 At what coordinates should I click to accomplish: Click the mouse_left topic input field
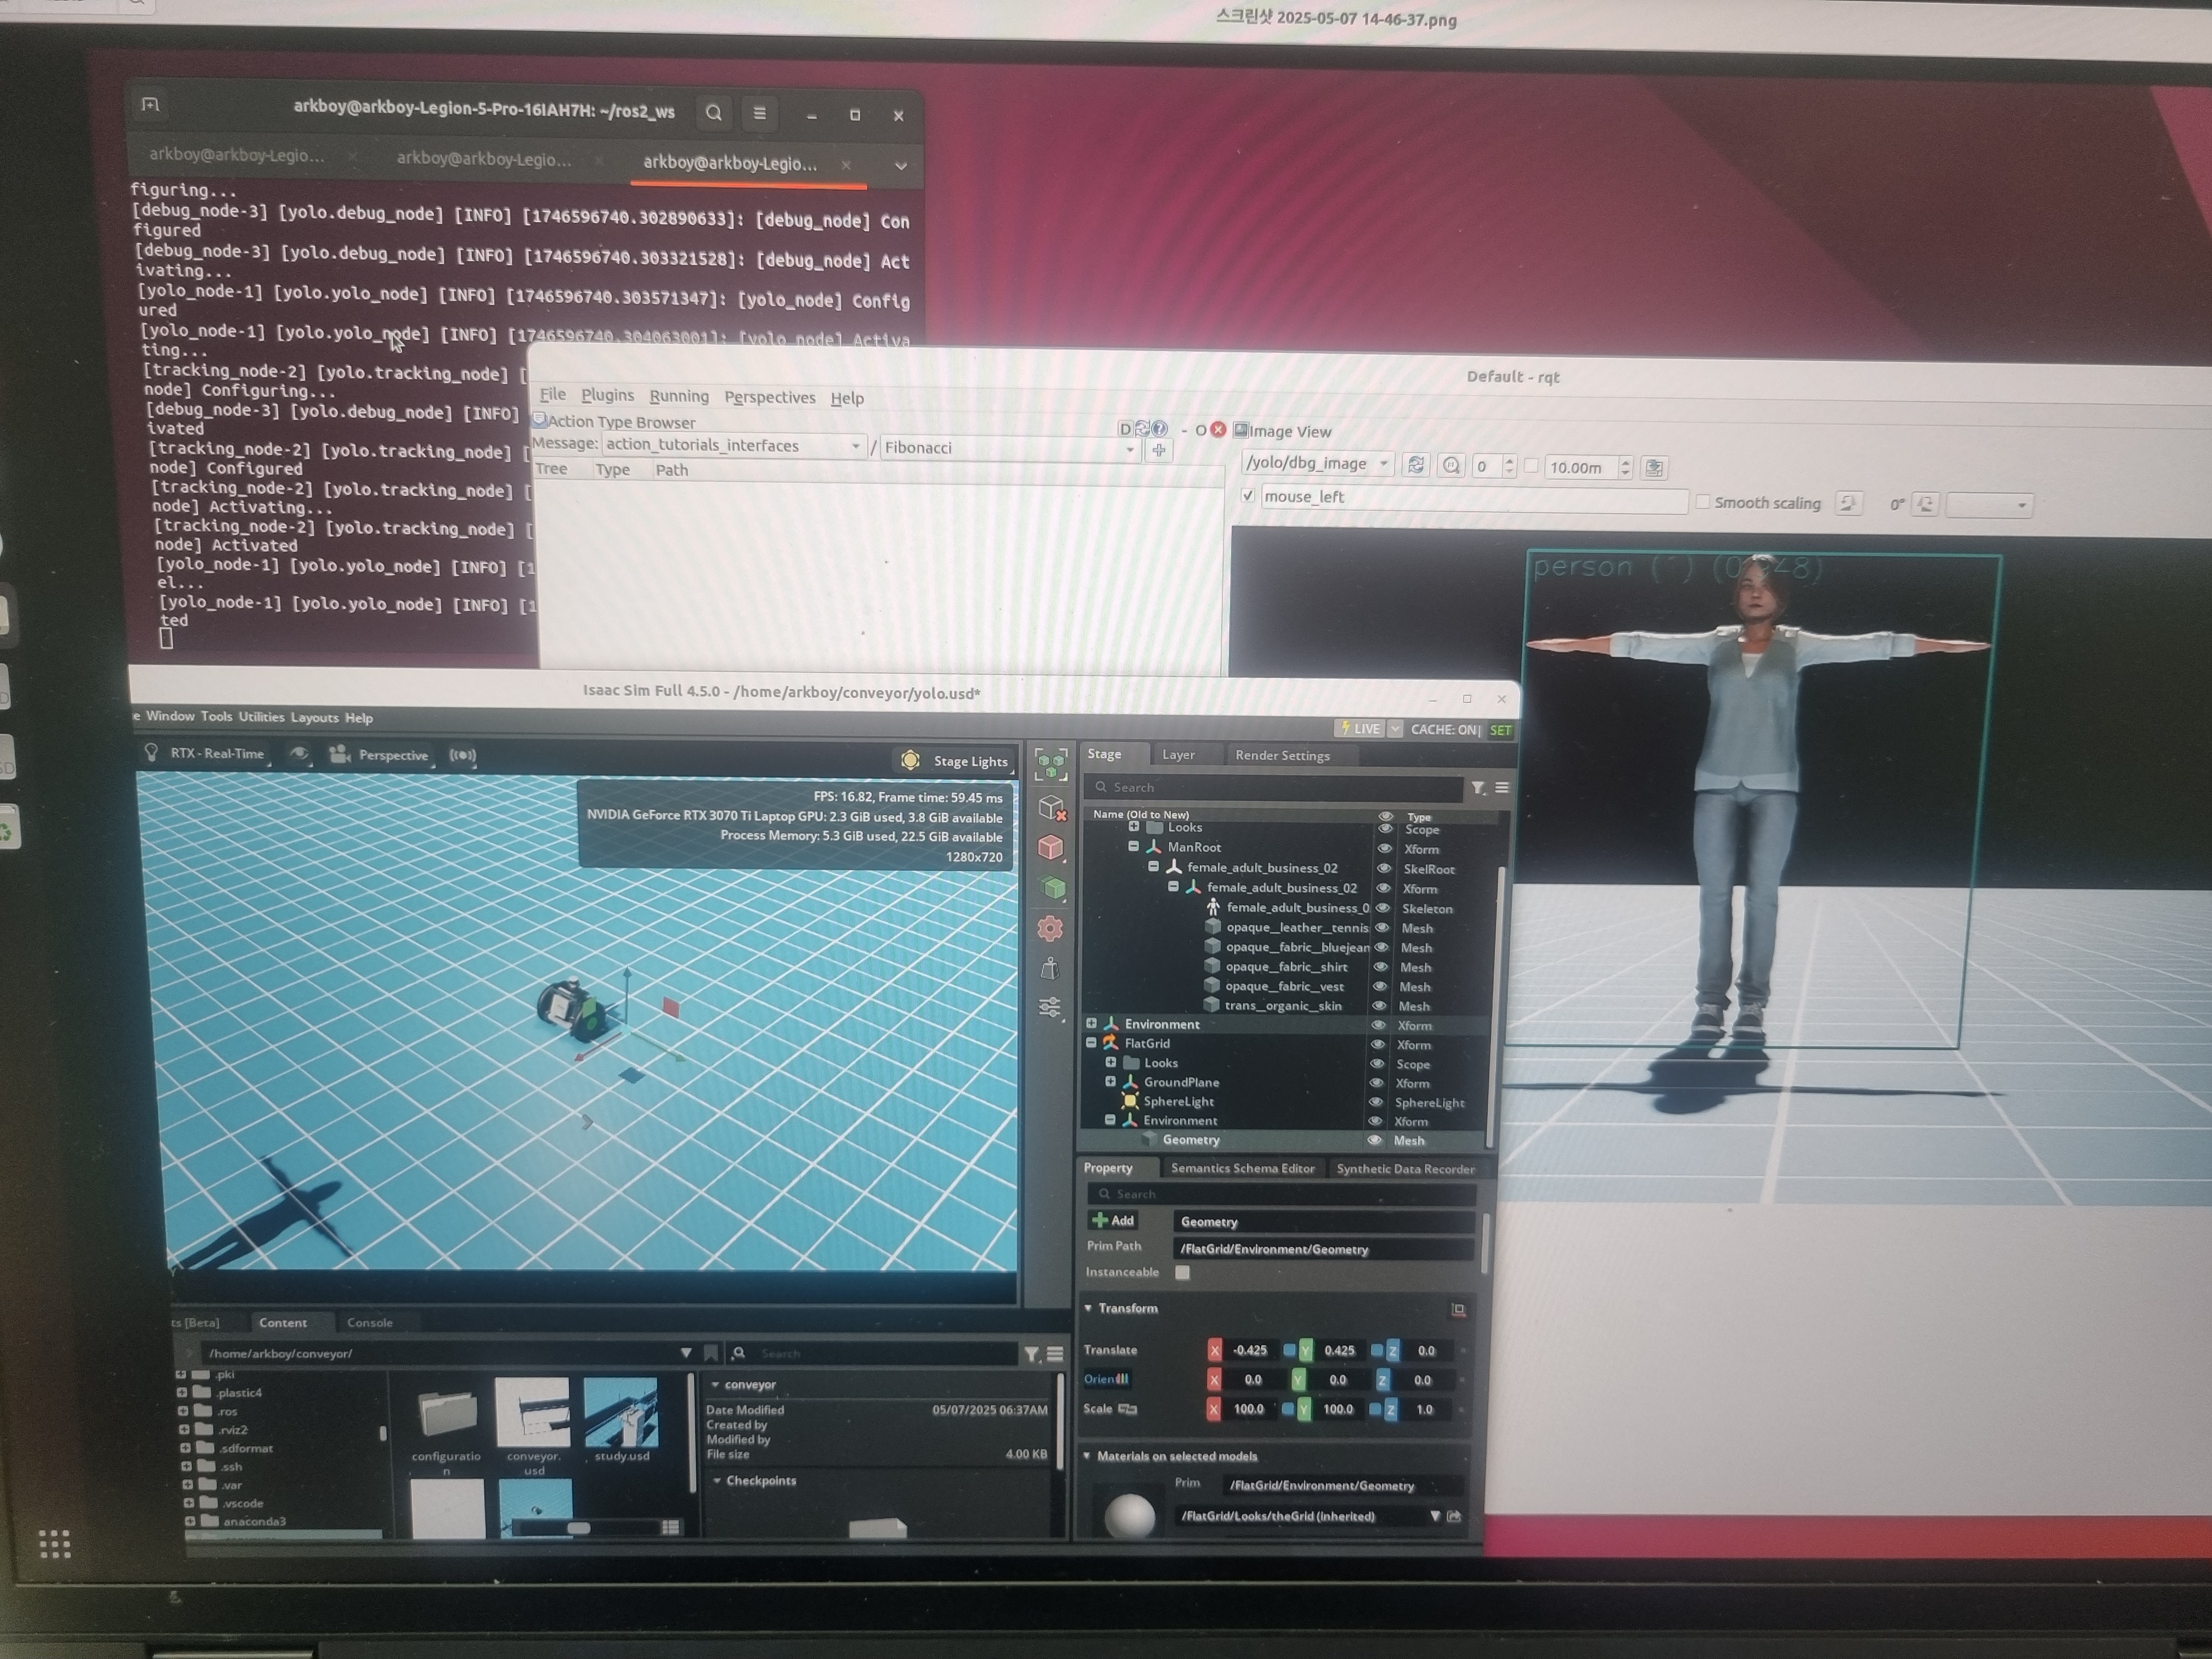[x=1474, y=498]
